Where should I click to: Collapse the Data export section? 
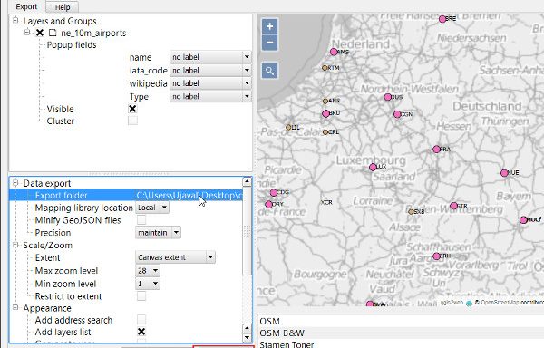pos(15,183)
